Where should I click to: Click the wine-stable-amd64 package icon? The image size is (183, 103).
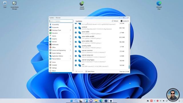click(x=79, y=37)
